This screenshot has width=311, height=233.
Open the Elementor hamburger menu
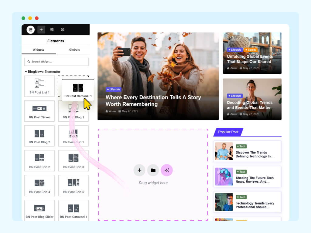click(30, 29)
